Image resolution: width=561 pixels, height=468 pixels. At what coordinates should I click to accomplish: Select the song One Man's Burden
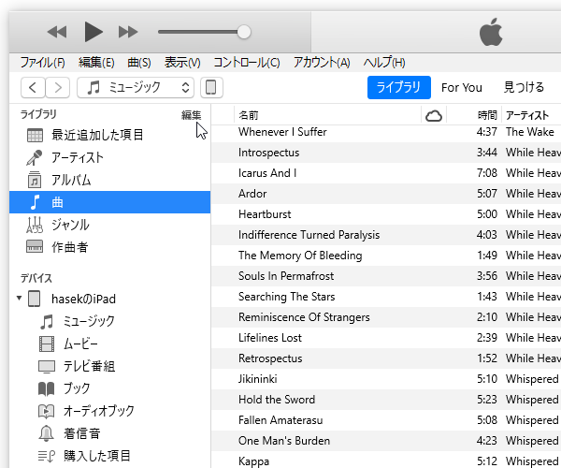284,441
